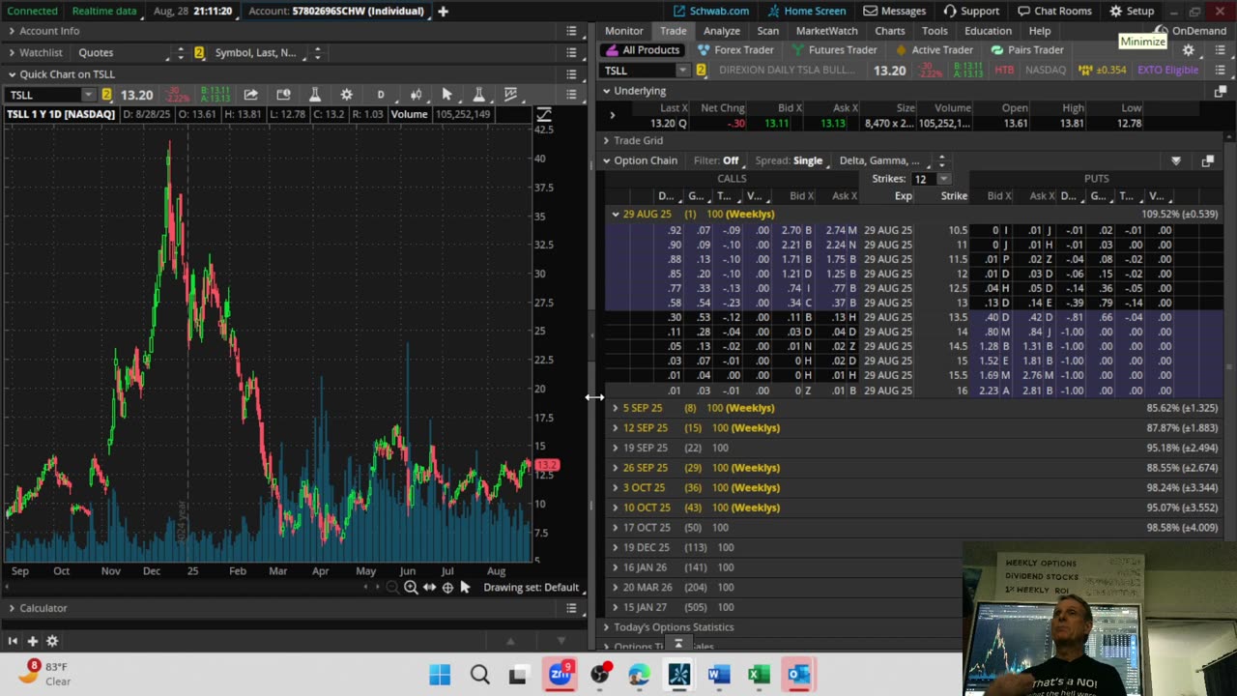Screen dimensions: 1237x696
Task: Switch to the Charts tab
Action: (x=889, y=31)
